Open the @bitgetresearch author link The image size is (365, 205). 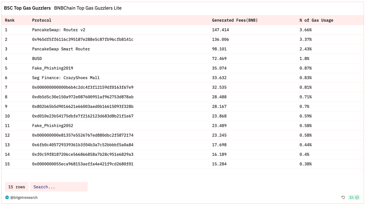coord(24,197)
